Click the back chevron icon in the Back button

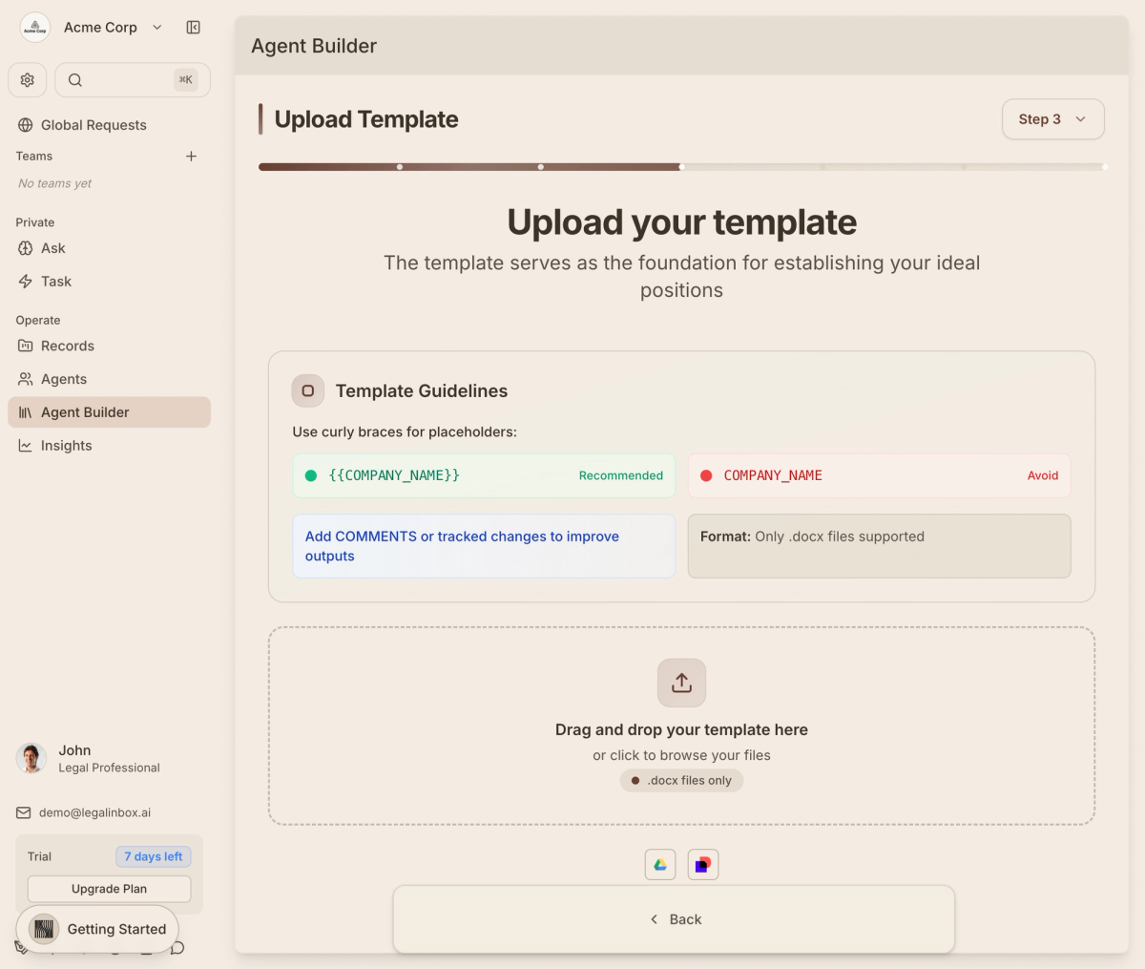655,919
